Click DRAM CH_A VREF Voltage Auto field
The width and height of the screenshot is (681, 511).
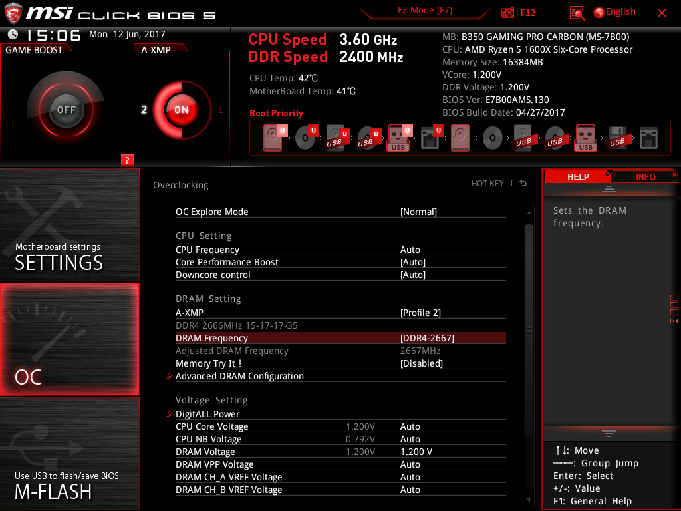coord(410,476)
